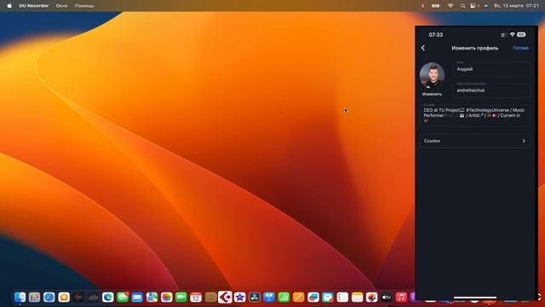Viewport: 545px width, 307px height.
Task: Open Maps from the Dock
Action: (x=152, y=297)
